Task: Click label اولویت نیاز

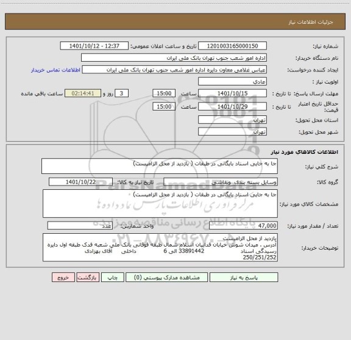Action: (x=325, y=82)
